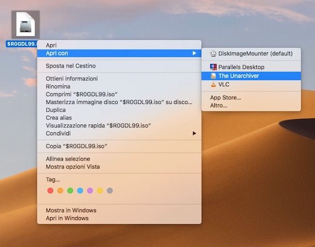Choose App Store... in the submenu
Image resolution: width=315 pixels, height=247 pixels.
(251, 98)
